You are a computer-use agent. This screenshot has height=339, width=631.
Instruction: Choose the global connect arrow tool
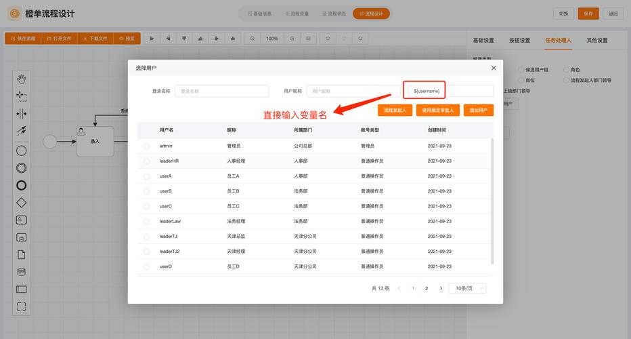[x=21, y=131]
